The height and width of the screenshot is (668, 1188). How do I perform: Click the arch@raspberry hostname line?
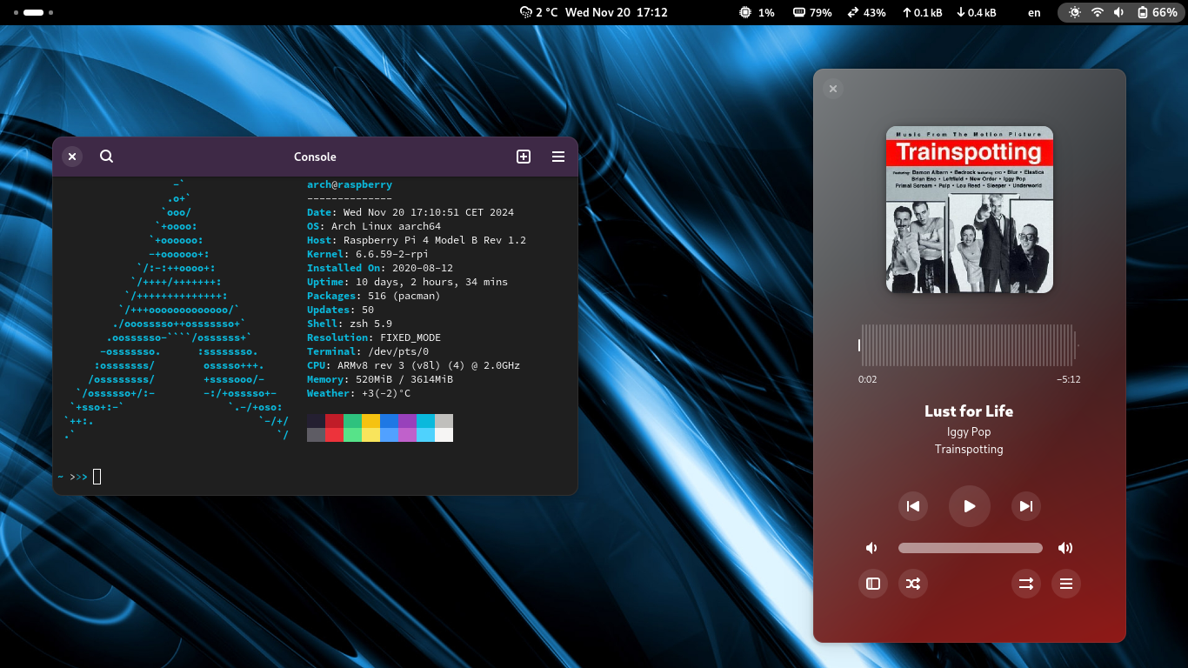(350, 184)
